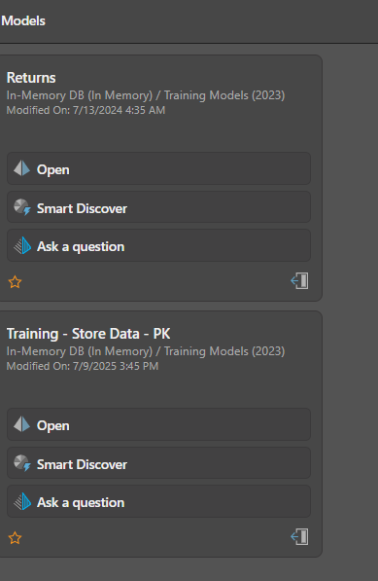Ask a question about Training Store Data model

pyautogui.click(x=158, y=502)
